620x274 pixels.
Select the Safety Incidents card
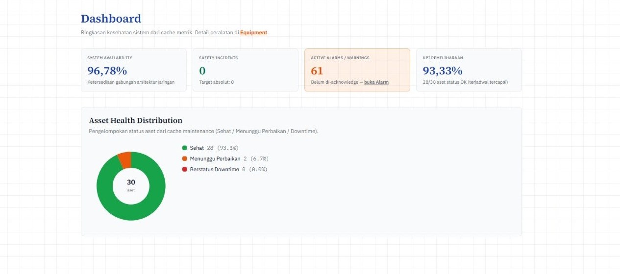coord(246,70)
